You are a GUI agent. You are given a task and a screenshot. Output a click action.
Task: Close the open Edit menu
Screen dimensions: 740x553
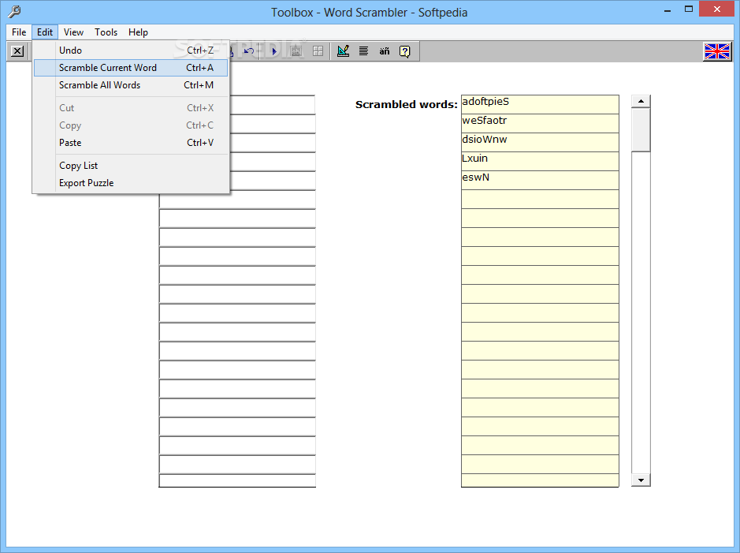(45, 32)
